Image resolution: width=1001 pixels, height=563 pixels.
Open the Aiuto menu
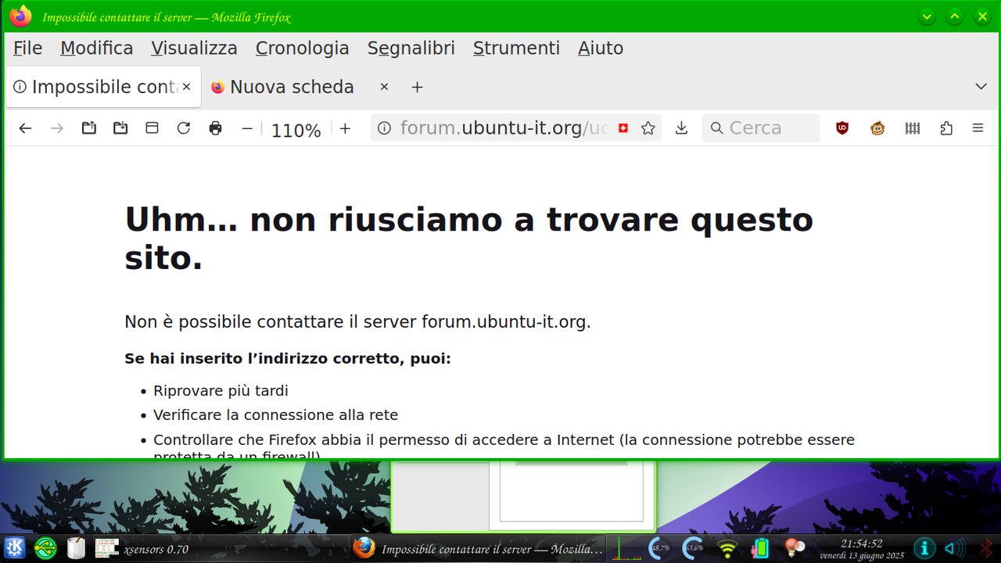coord(601,48)
